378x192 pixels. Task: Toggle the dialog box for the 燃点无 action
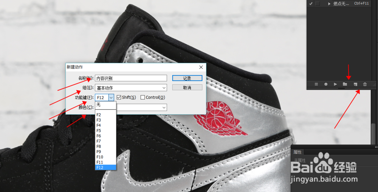click(x=318, y=4)
